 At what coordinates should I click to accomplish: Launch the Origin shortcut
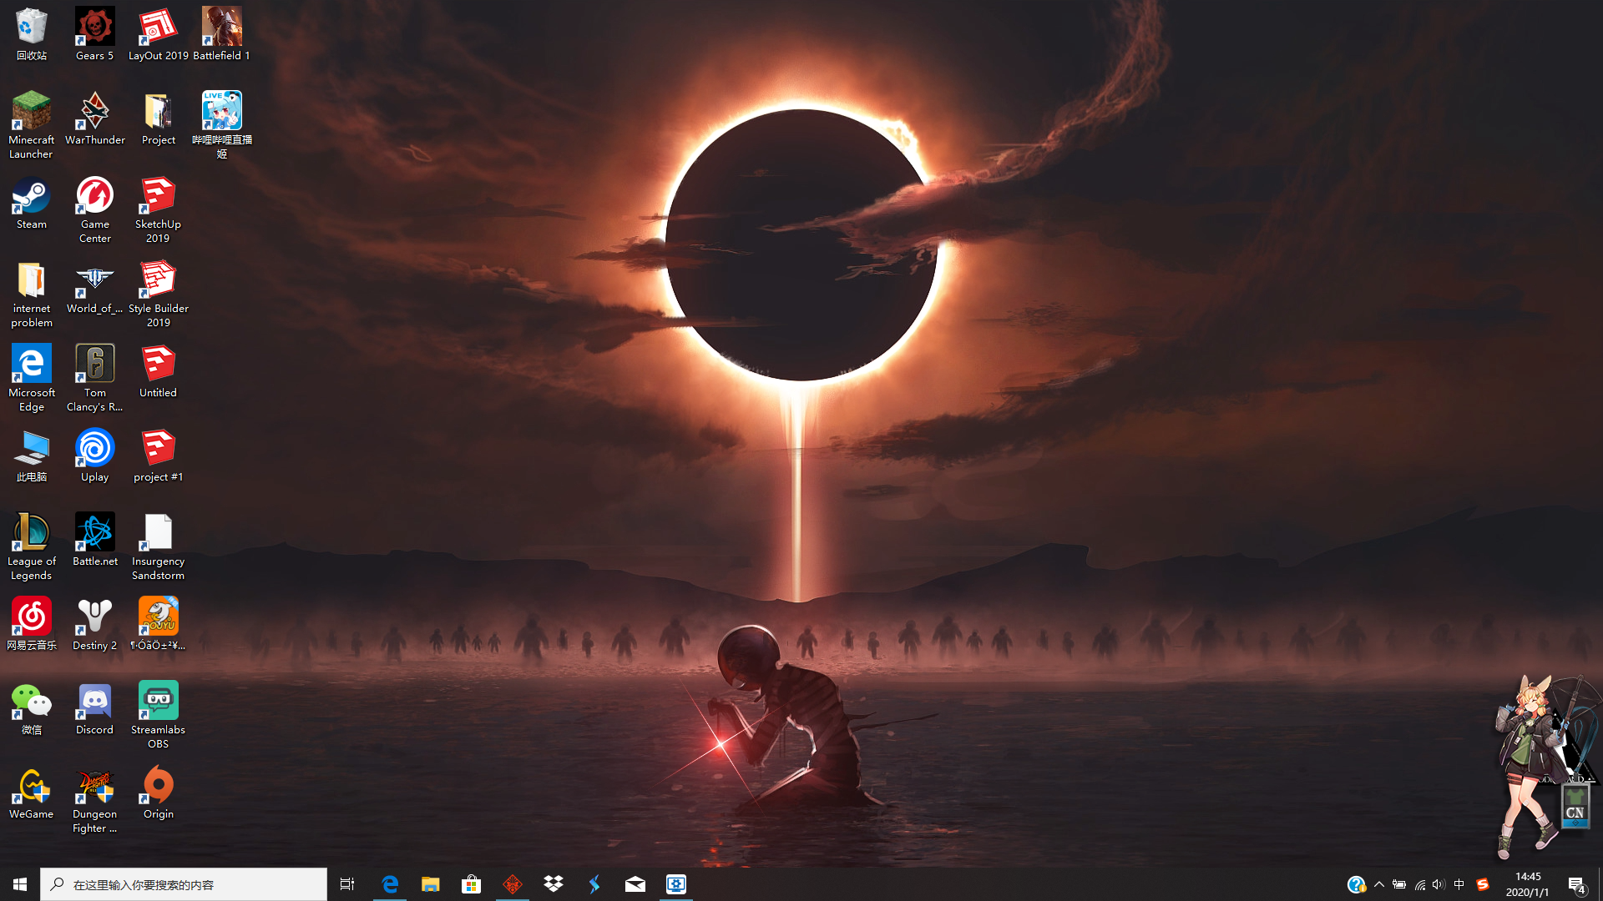click(x=159, y=793)
